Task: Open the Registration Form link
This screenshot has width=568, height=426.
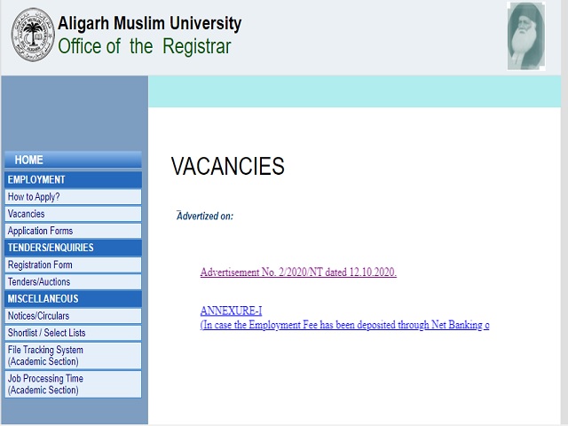Action: [x=73, y=264]
